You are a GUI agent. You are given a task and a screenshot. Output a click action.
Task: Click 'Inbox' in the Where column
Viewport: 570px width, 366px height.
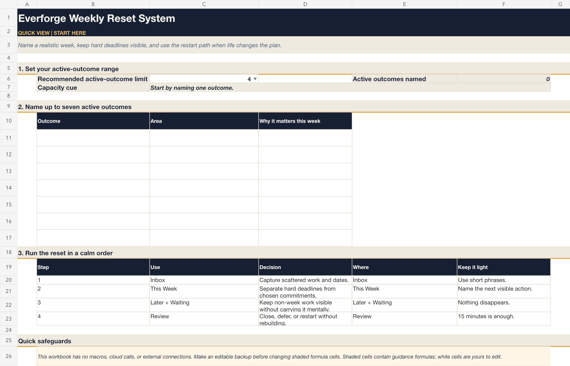405,280
